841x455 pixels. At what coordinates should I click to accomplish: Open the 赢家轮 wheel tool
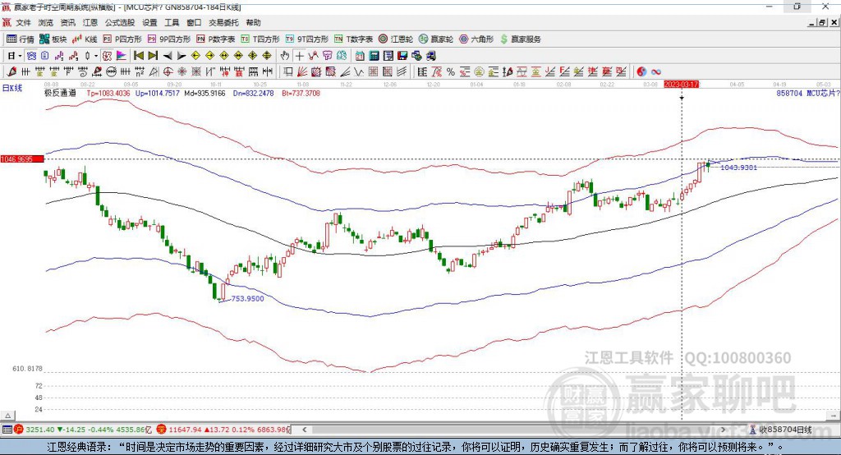pyautogui.click(x=435, y=39)
